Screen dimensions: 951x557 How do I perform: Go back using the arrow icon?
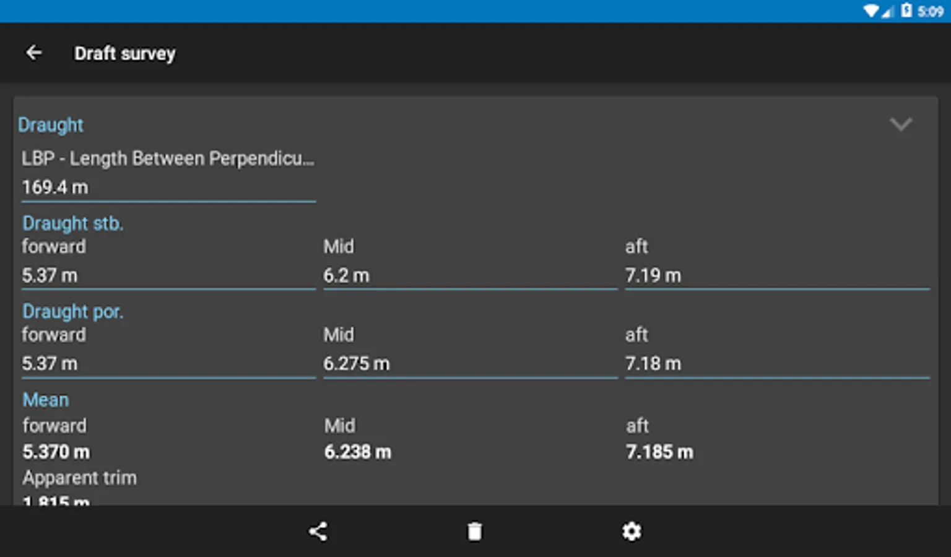coord(33,53)
